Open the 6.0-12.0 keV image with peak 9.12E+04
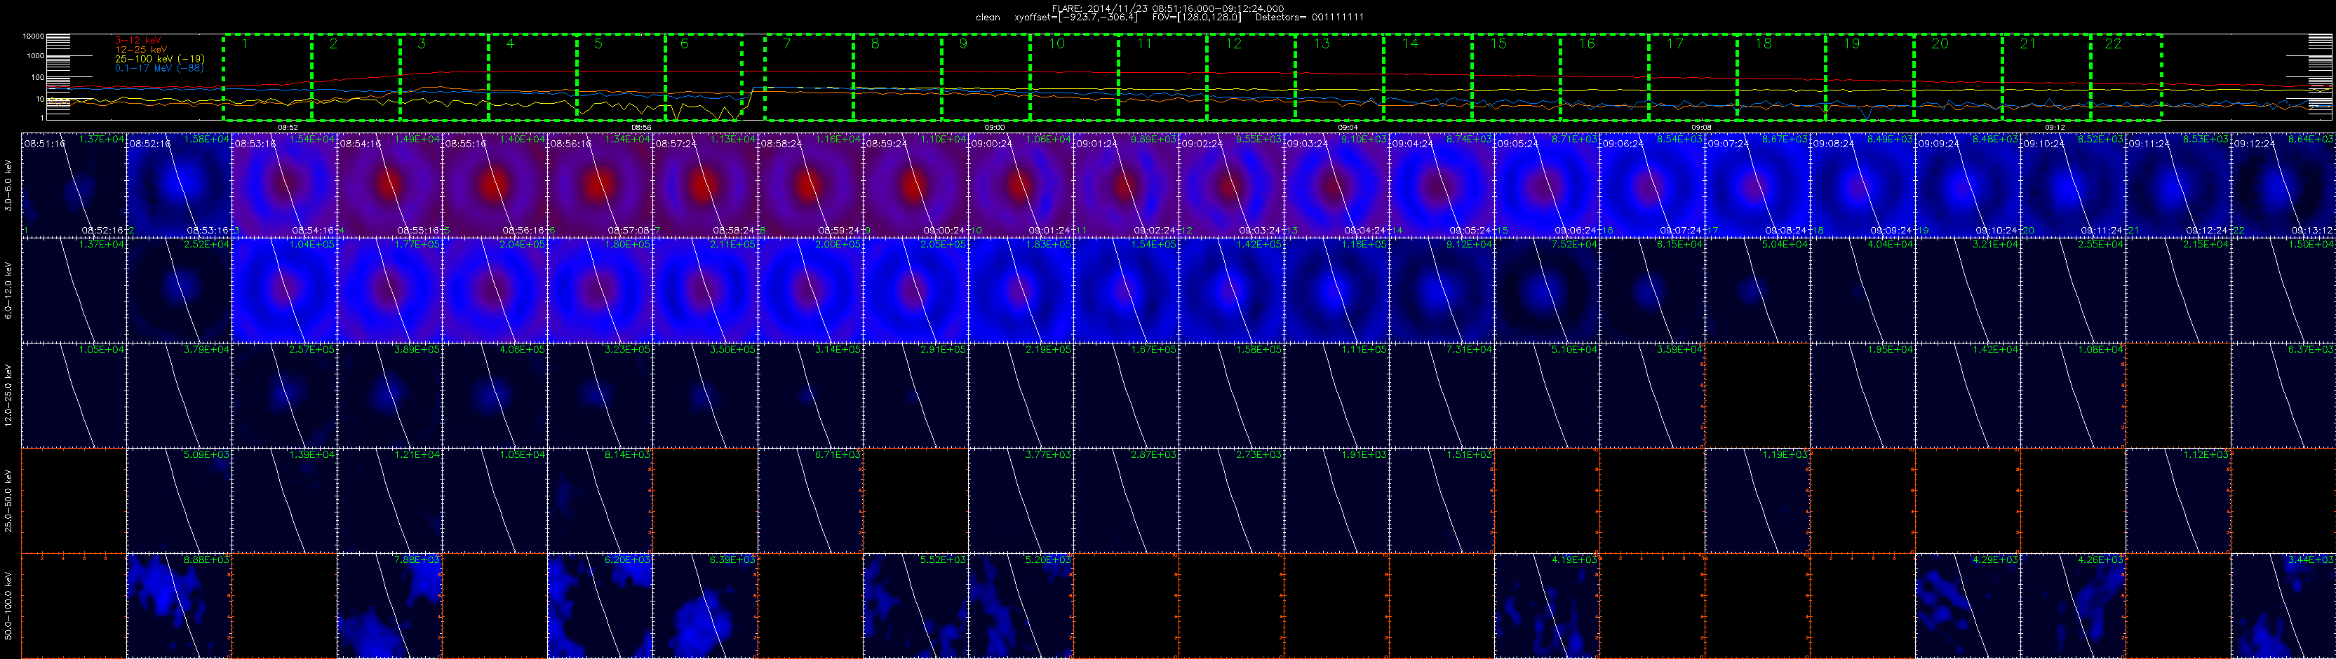The height and width of the screenshot is (659, 2336). pos(1441,290)
